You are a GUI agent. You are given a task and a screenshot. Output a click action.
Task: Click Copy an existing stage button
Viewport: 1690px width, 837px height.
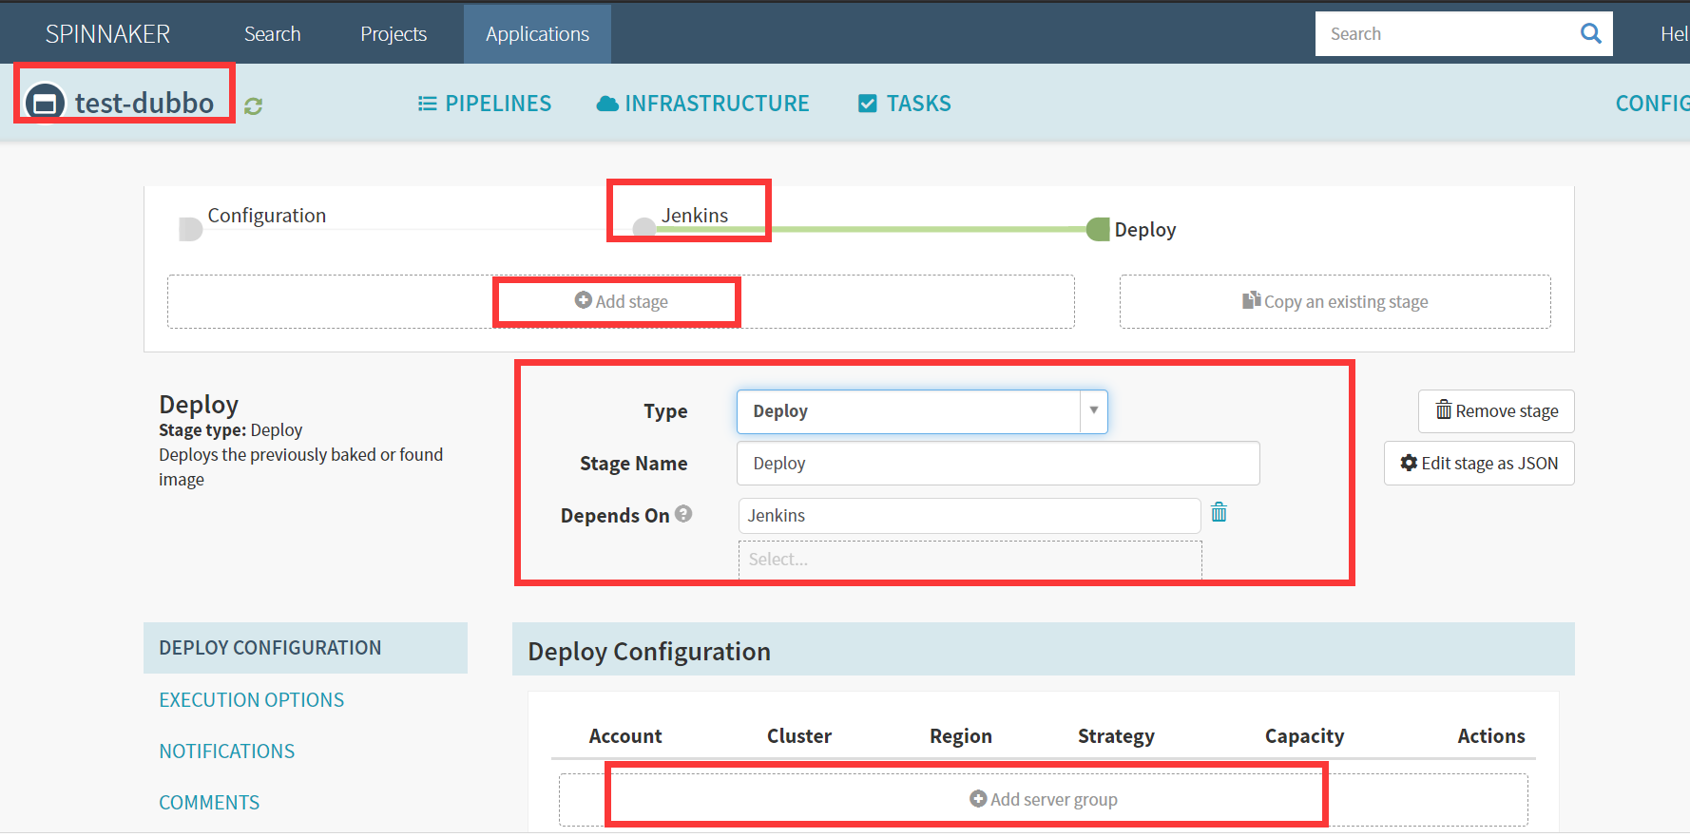(1335, 302)
